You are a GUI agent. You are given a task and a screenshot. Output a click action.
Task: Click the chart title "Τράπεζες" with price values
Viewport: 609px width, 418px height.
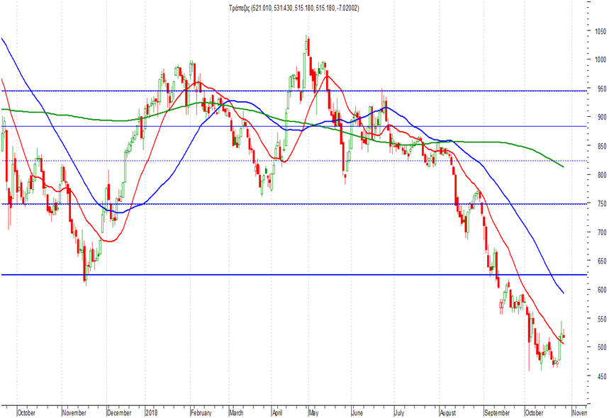pyautogui.click(x=294, y=8)
